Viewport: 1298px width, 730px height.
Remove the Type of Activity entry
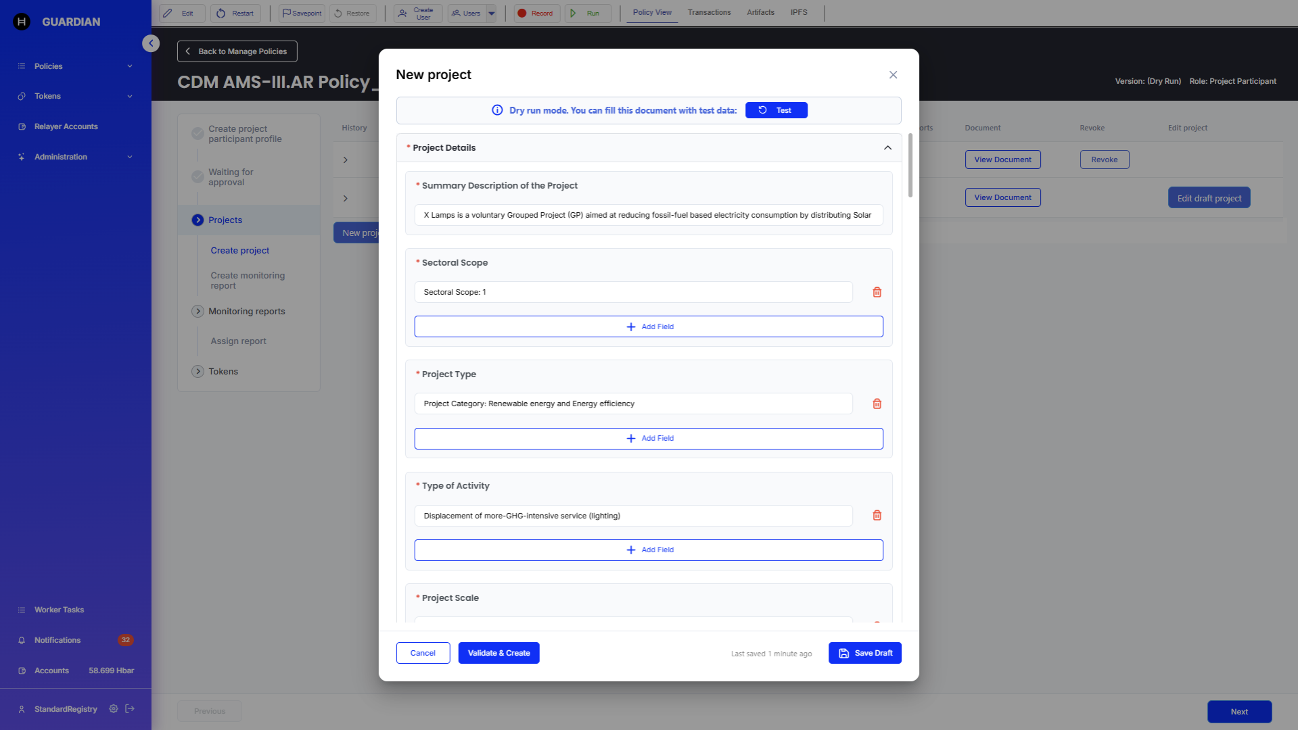(877, 515)
